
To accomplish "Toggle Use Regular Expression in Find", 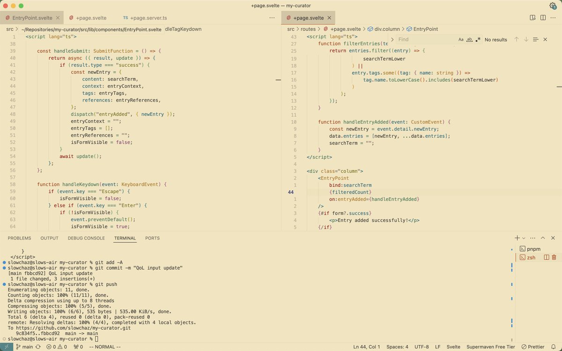I will click(478, 40).
